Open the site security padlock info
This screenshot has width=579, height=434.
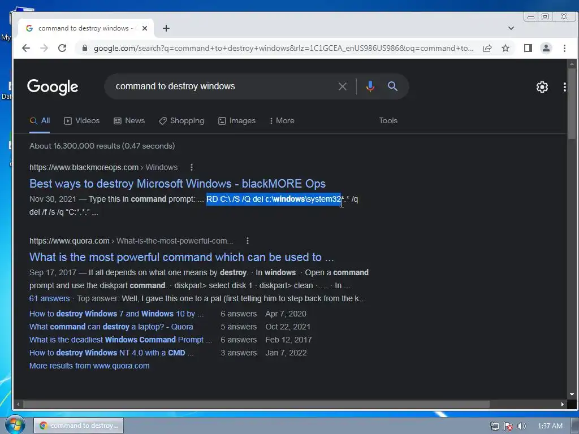click(85, 48)
